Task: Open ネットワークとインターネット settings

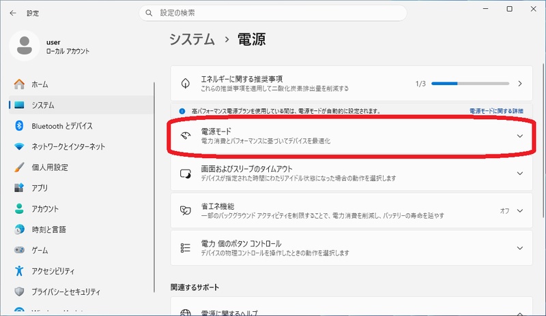Action: click(x=81, y=146)
